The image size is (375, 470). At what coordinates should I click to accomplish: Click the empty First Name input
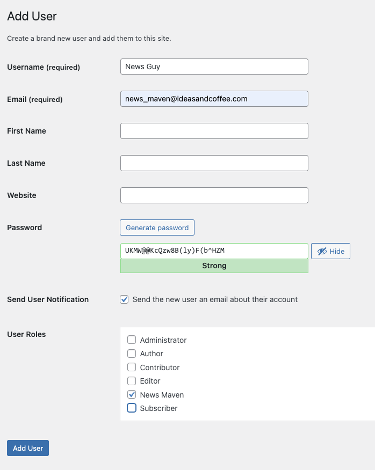(214, 131)
